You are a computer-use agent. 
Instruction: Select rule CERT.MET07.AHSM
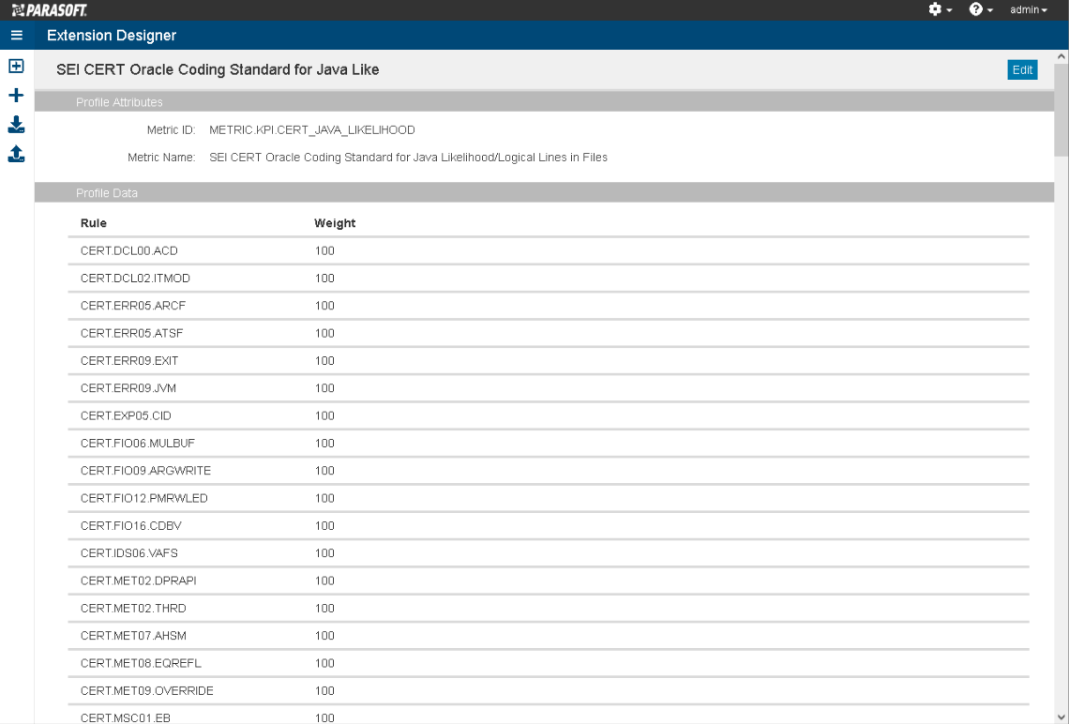tap(133, 635)
